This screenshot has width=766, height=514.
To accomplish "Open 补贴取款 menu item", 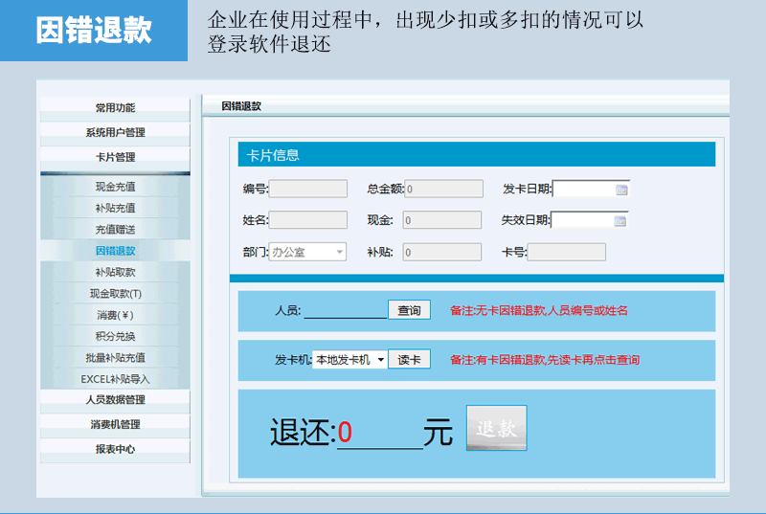I will tap(115, 272).
